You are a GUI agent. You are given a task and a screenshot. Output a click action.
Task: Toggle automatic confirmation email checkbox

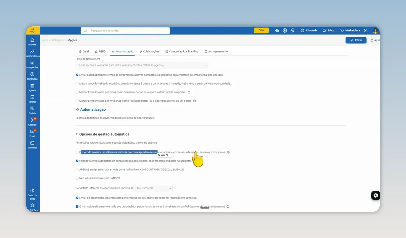click(x=77, y=75)
